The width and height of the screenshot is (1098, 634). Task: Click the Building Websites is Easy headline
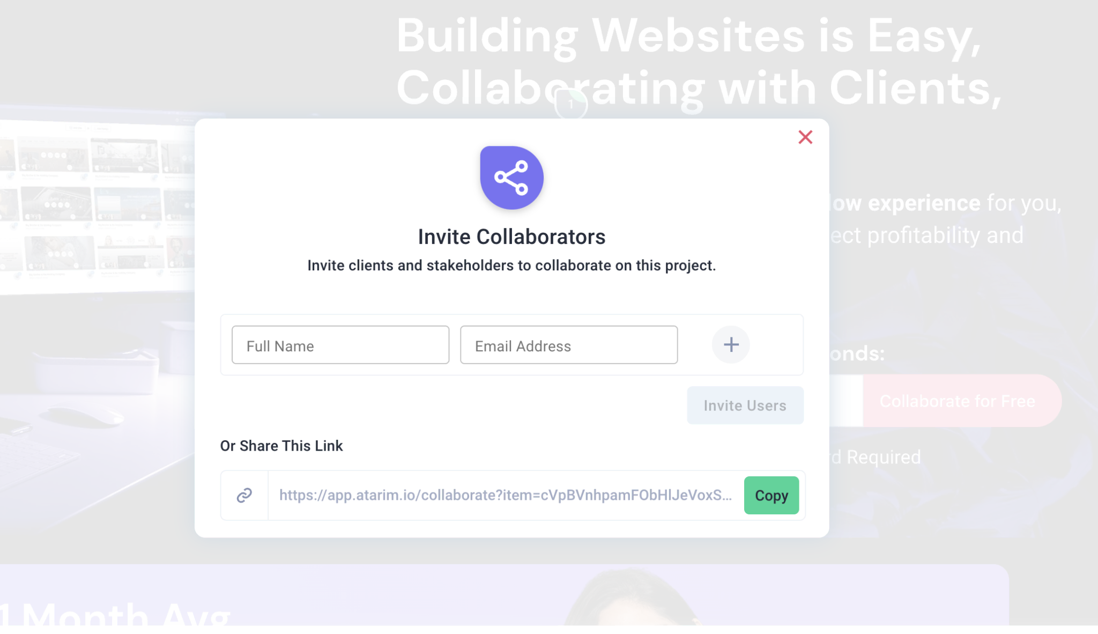coord(688,36)
